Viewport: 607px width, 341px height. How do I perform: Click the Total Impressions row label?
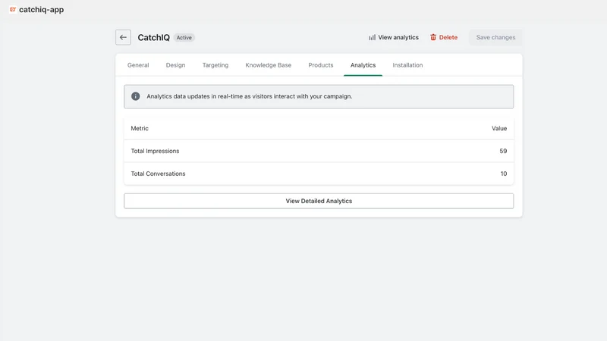[155, 151]
